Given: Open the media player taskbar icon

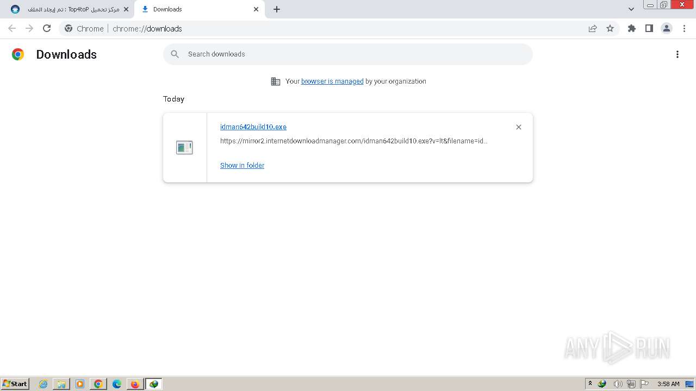Looking at the screenshot, I should click(x=80, y=384).
